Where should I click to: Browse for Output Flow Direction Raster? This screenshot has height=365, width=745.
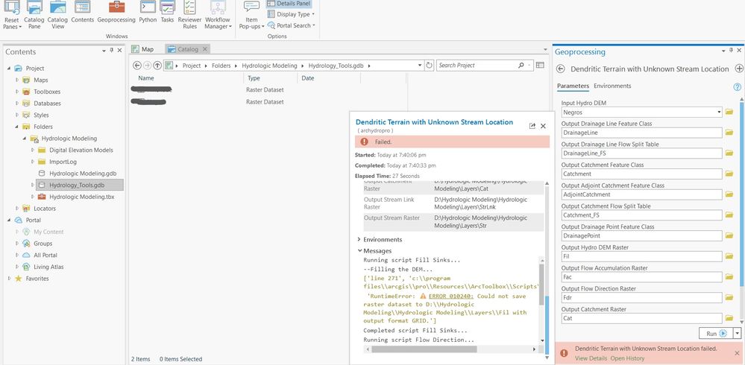729,298
